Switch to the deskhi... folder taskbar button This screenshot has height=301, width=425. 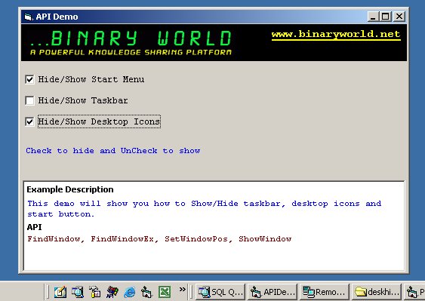click(x=377, y=292)
